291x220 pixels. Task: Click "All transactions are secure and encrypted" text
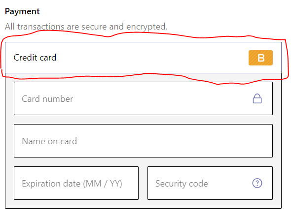(86, 27)
